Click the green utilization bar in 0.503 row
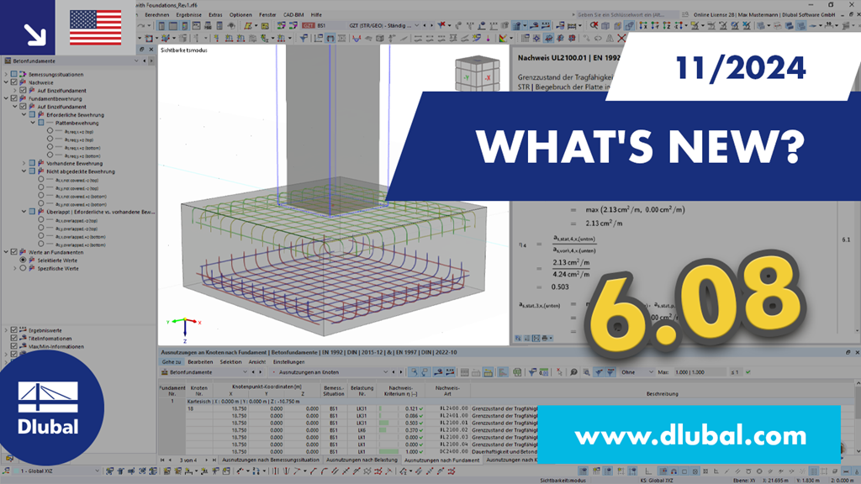This screenshot has width=861, height=484. pos(383,423)
